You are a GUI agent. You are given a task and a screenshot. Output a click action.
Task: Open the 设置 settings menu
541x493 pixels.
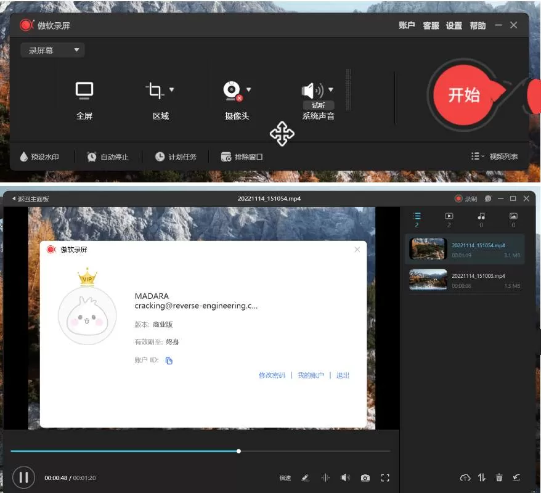[x=454, y=25]
